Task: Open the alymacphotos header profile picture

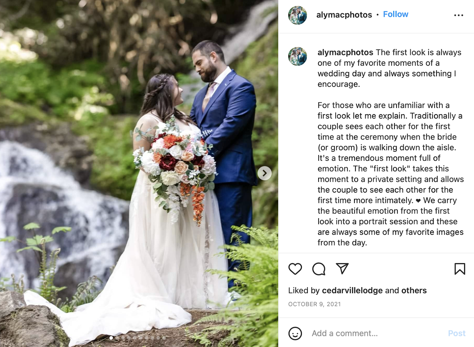Action: [x=297, y=15]
